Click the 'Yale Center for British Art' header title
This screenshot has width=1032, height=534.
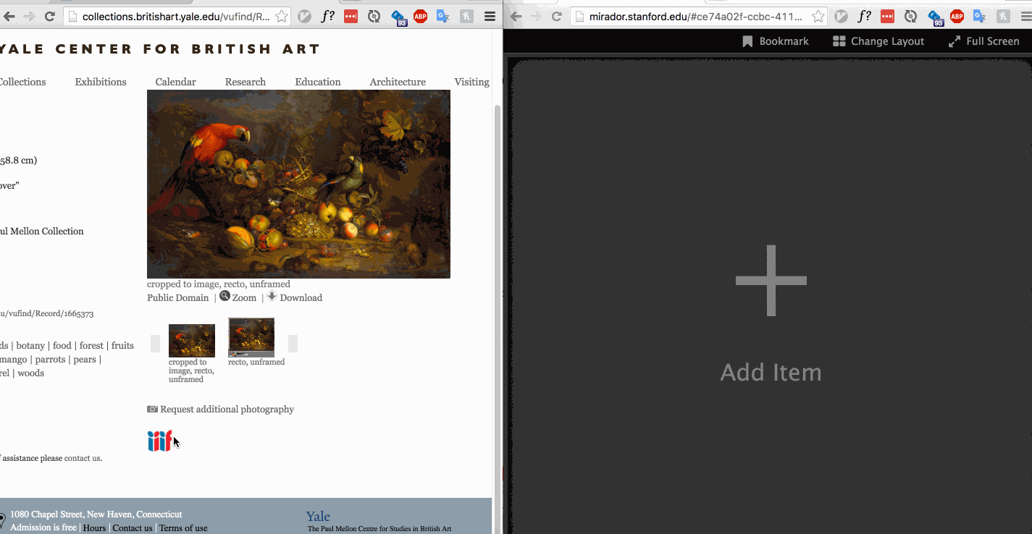[x=160, y=49]
